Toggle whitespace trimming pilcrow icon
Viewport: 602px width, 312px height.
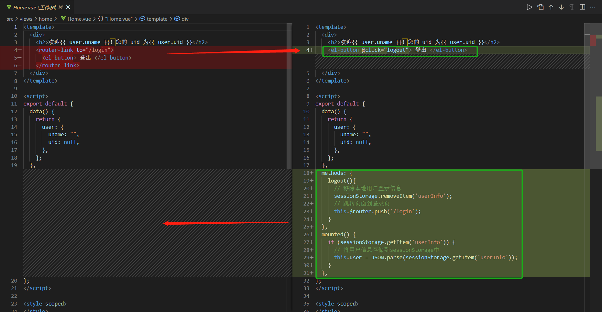pos(572,7)
